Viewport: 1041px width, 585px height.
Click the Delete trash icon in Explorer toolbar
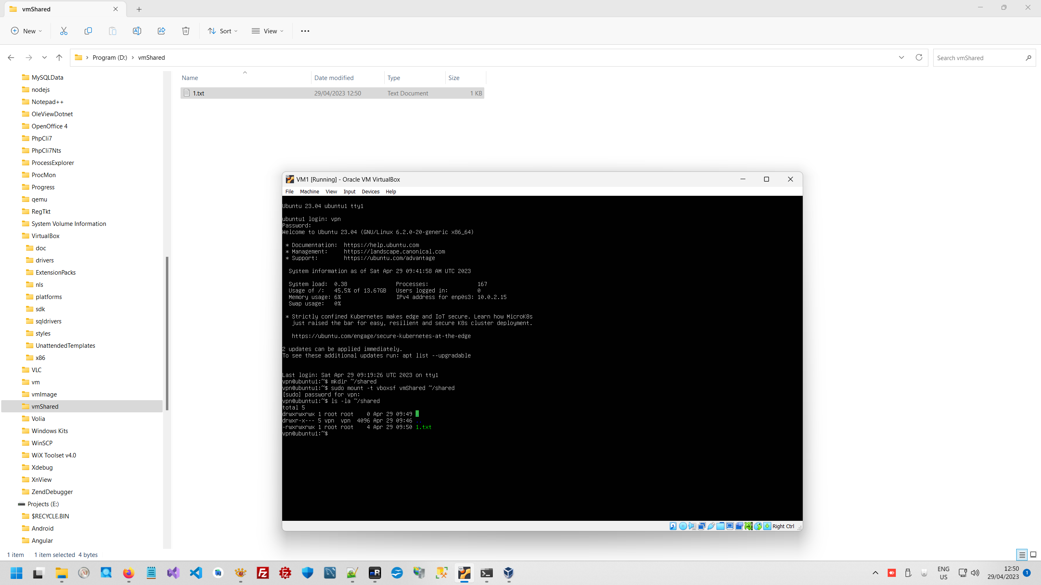click(186, 31)
